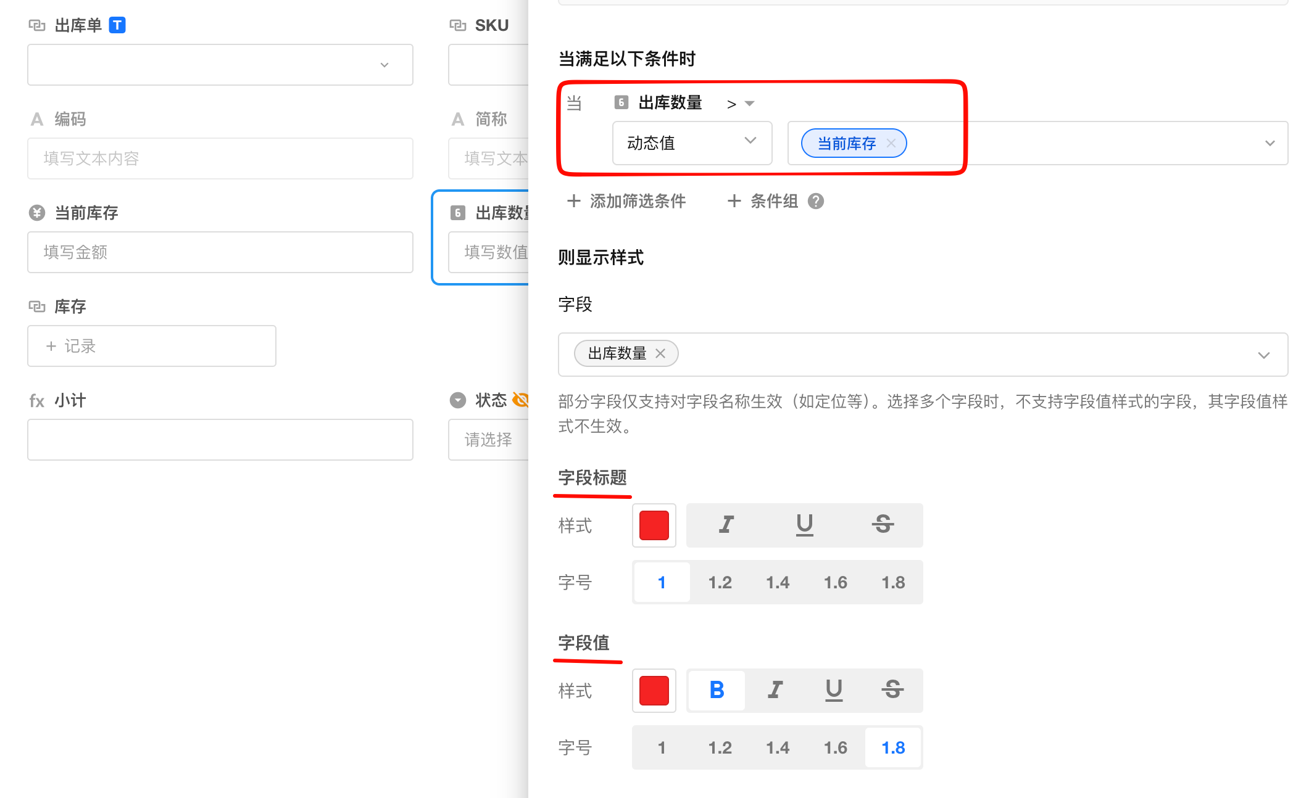Screen dimensions: 1301x798
Task: Toggle bold B for 字段值 style
Action: point(717,690)
